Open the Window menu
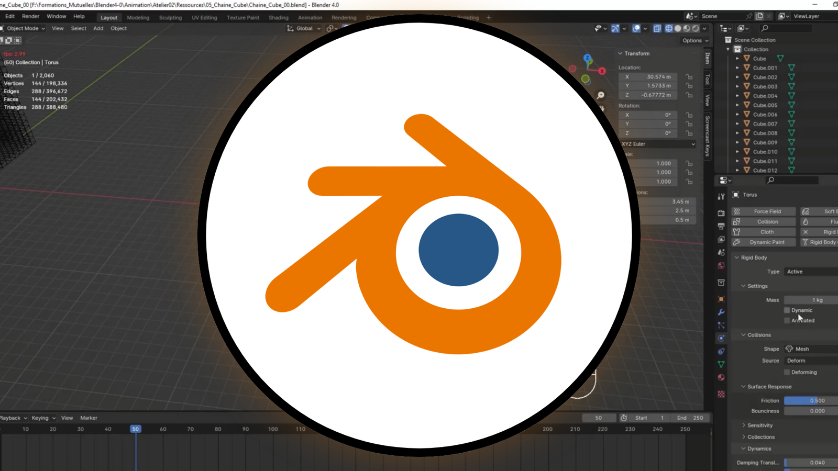Image resolution: width=838 pixels, height=471 pixels. pos(57,16)
